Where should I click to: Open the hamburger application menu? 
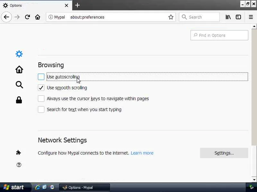pyautogui.click(x=251, y=17)
